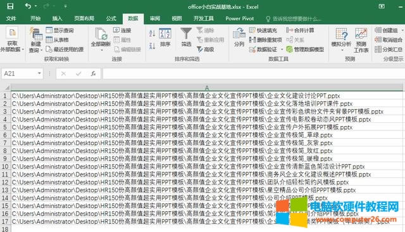The image size is (405, 232).
Task: Click the insert function fx icon
Action: pos(93,74)
